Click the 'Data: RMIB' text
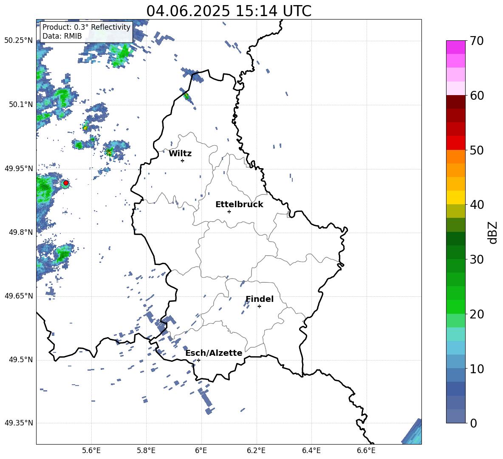Screen dimensions: 503x459 (62, 36)
